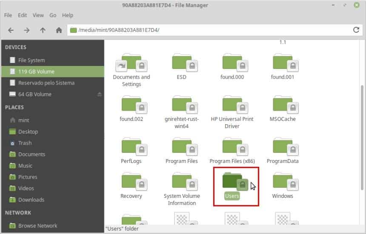
Task: Select the Users folder icon
Action: pyautogui.click(x=235, y=182)
